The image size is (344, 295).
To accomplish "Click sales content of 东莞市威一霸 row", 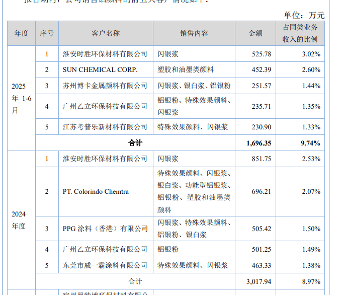I will (194, 265).
